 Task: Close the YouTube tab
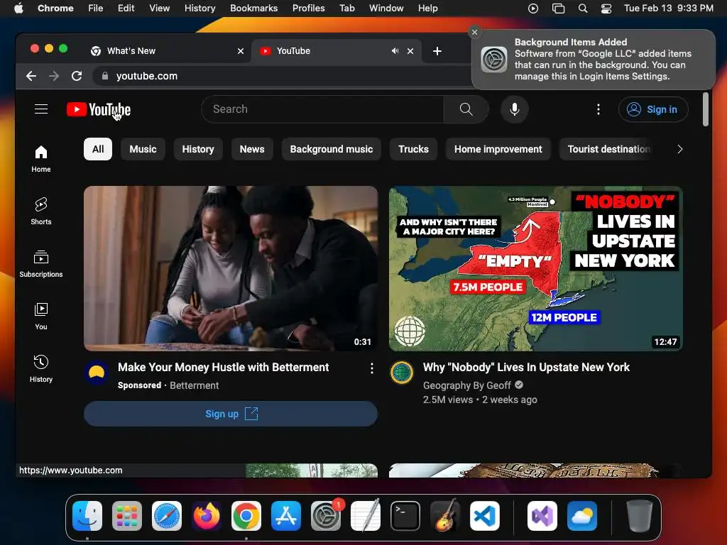click(x=410, y=51)
